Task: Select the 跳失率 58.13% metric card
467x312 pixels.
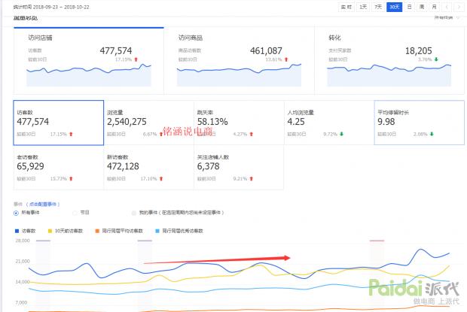Action: (240, 123)
